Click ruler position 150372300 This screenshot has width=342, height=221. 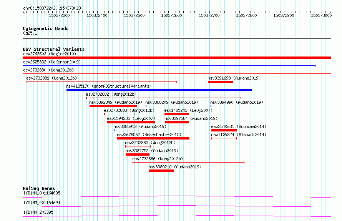point(59,15)
